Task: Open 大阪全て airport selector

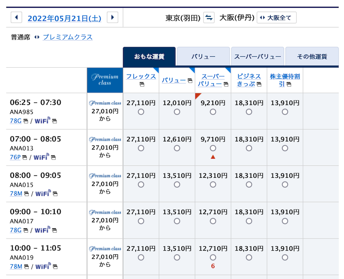Action: (277, 18)
